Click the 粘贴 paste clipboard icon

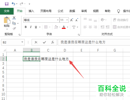pyautogui.click(x=7, y=20)
